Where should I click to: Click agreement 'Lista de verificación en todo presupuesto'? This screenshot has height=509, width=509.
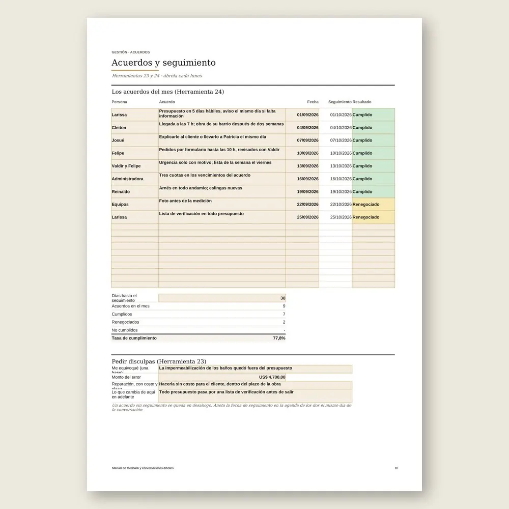(222, 217)
